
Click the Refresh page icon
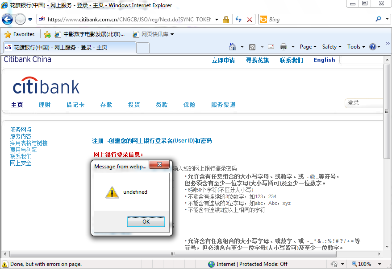[x=238, y=20]
